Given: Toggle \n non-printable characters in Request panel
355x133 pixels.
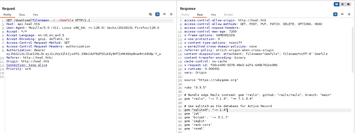Looking at the screenshot, I should [x=164, y=14].
